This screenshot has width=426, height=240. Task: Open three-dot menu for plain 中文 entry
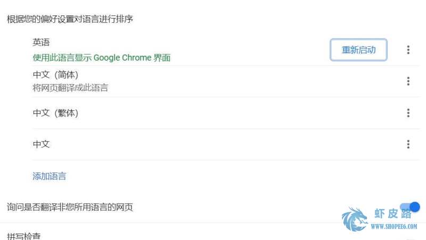click(x=408, y=144)
